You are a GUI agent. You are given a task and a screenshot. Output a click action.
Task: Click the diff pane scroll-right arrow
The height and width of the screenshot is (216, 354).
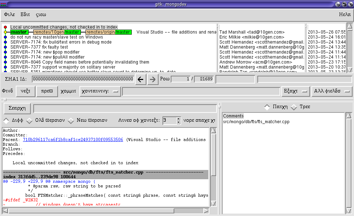click(207, 211)
